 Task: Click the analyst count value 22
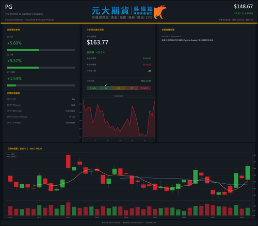pyautogui.click(x=150, y=71)
